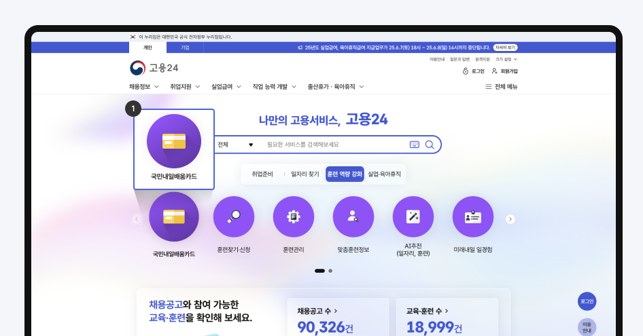Screen dimensions: 643x336
Task: Click the previous arrow of the service carousel
Action: (137, 219)
